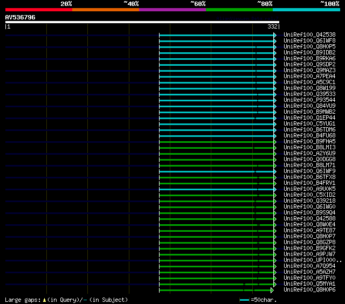Screen dimensions: 345x304
Task: Click the cyan alignment bar for UniRef100_Q6IWF8
Action: pyautogui.click(x=216, y=40)
